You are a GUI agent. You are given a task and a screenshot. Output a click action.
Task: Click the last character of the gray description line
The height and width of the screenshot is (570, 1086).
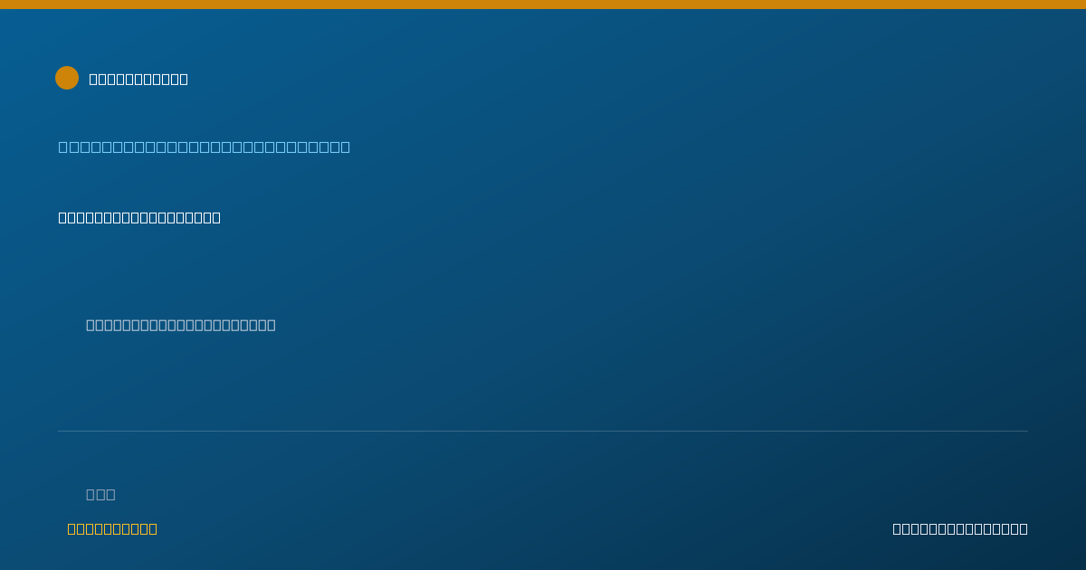click(x=271, y=325)
